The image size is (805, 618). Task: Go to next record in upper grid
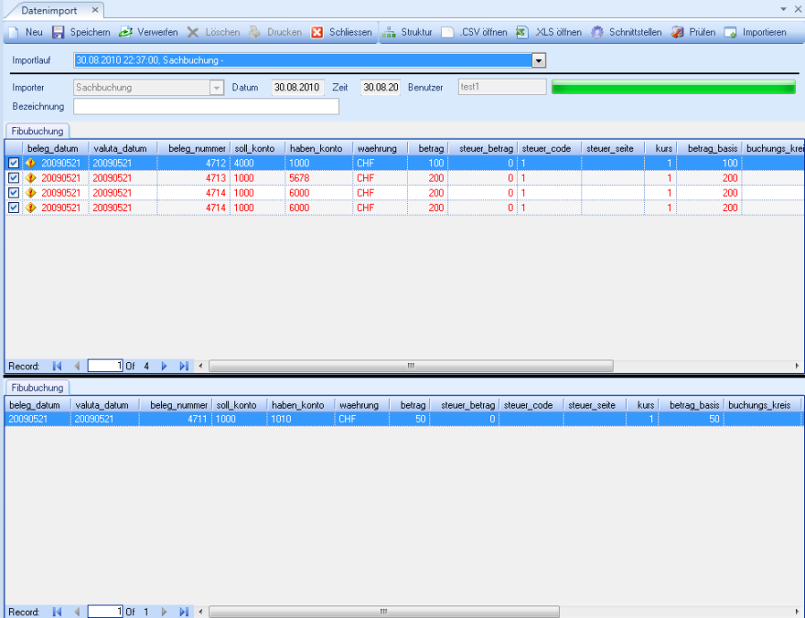[164, 366]
